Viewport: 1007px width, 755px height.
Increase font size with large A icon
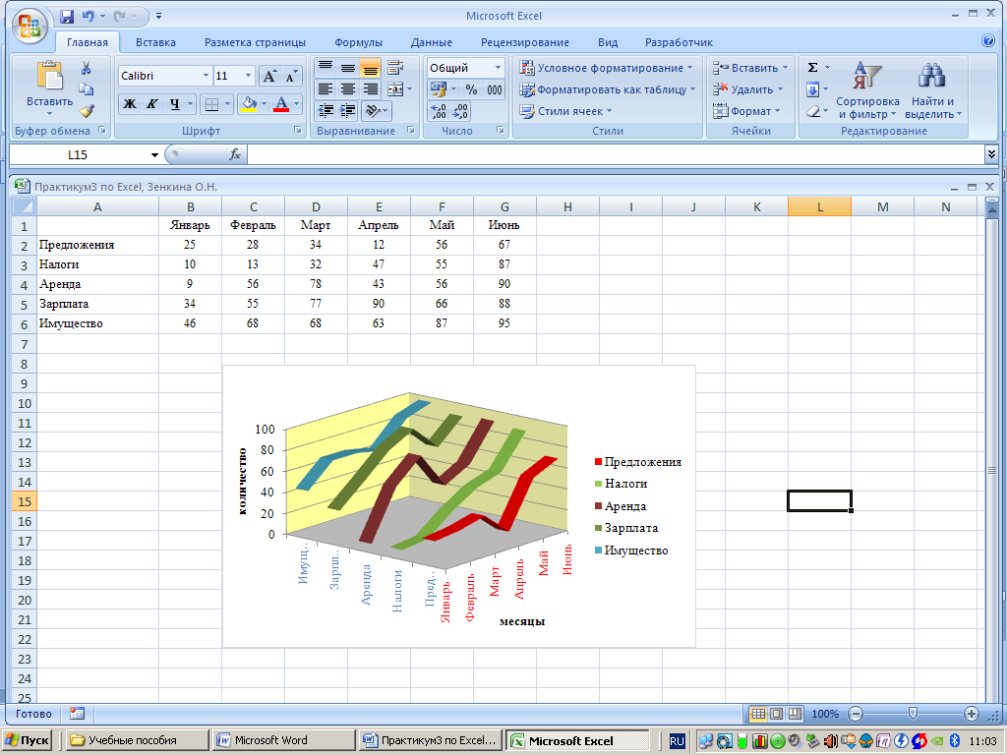[269, 77]
